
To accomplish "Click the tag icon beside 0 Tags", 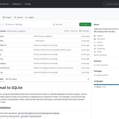I will click(16, 24).
